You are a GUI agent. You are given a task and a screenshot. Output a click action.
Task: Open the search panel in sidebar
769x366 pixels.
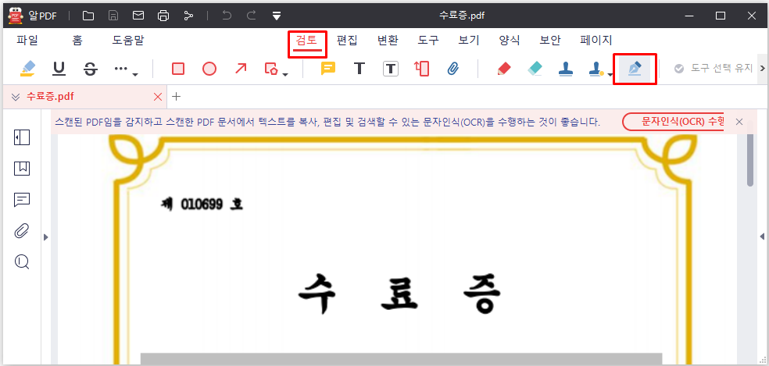tap(22, 262)
